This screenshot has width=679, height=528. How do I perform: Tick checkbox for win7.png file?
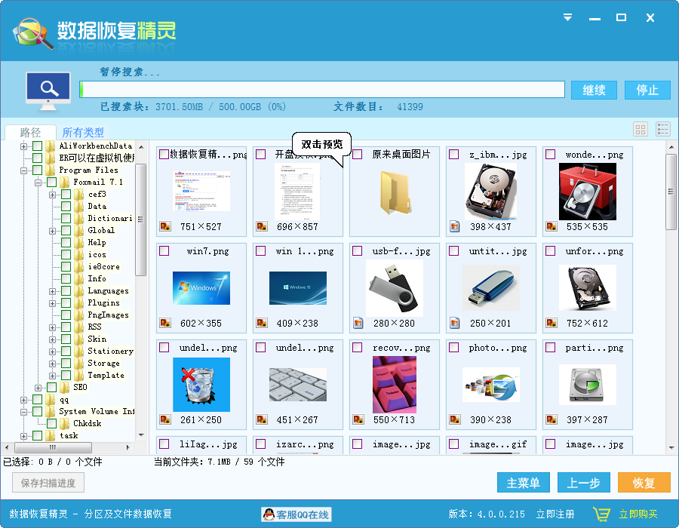164,251
